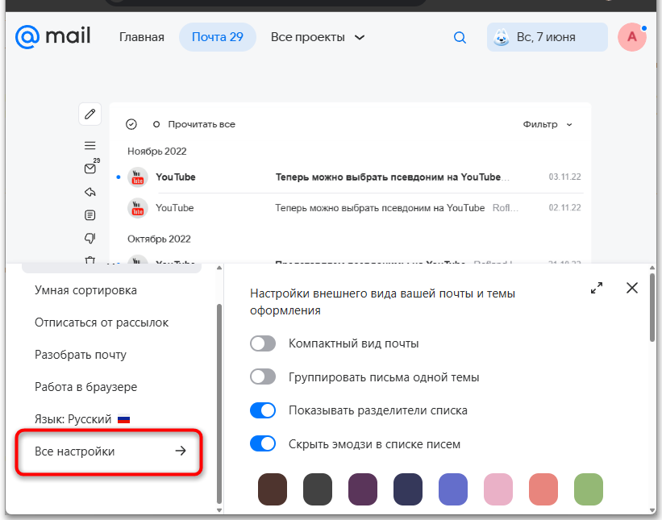
Task: Toggle Компактный вид почты switch
Action: [263, 343]
